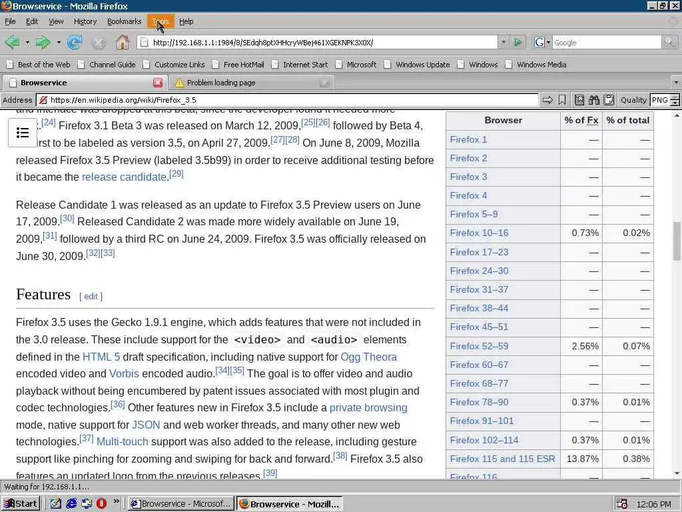Click the first quick launch notepad icon
The width and height of the screenshot is (682, 512).
click(x=56, y=503)
